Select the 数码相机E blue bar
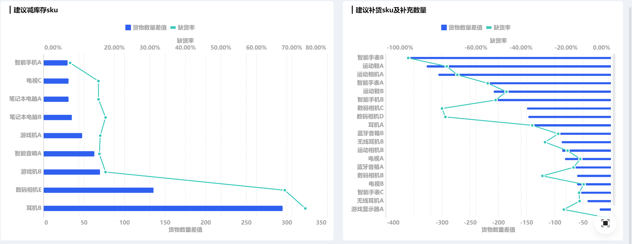Screen dimensions: 632x244 pos(98,190)
